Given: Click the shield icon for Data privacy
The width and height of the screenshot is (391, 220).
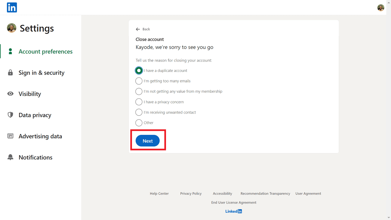Looking at the screenshot, I should 11,115.
